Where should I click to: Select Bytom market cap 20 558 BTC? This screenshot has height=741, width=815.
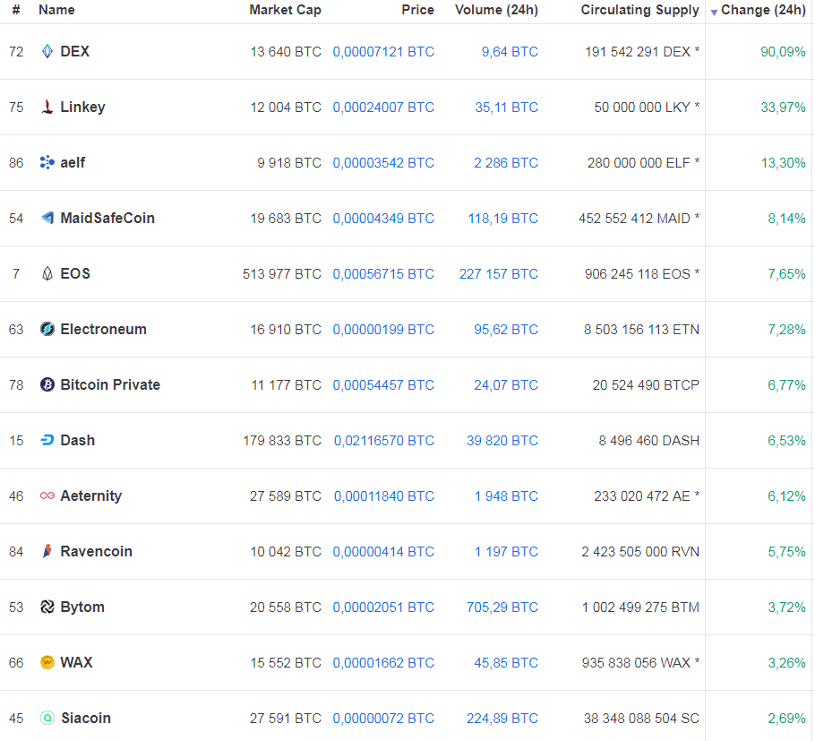coord(286,607)
